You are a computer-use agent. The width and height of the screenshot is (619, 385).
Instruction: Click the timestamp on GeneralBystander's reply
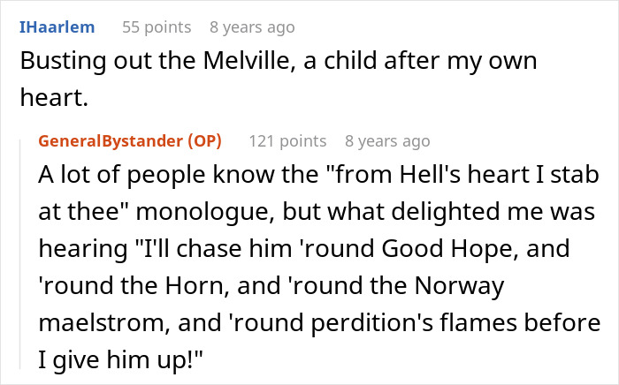click(387, 140)
